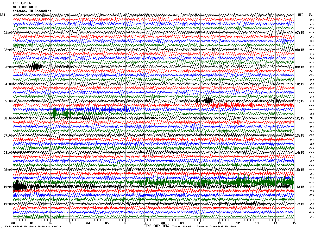
Task: Click the Feb 3,2026 date header
Action: click(x=22, y=3)
